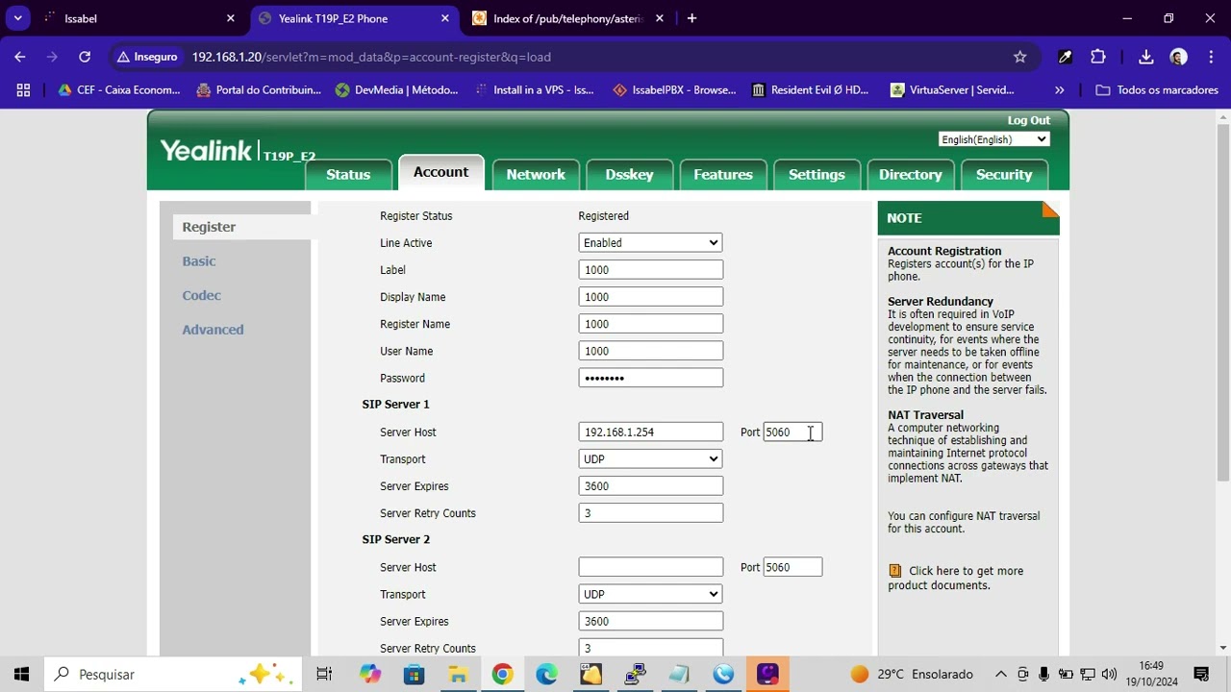
Task: Click SIP Server 1 Port field
Action: coord(792,432)
